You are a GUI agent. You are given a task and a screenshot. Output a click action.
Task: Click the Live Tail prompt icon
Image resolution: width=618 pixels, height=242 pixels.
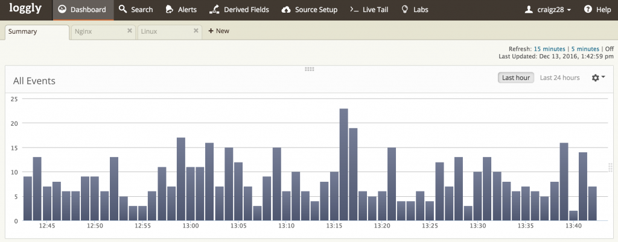(x=354, y=10)
